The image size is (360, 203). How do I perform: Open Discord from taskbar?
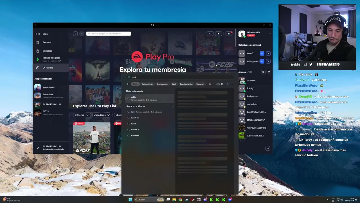point(205,200)
